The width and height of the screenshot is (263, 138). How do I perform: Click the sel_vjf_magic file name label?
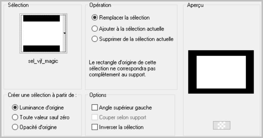(x=43, y=61)
